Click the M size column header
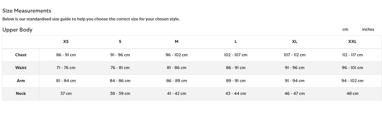 [x=176, y=42]
